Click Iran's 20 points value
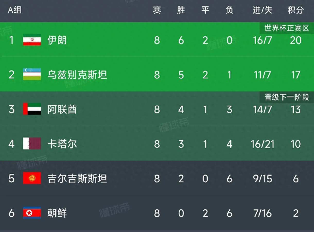Image resolution: width=314 pixels, height=232 pixels. point(296,40)
